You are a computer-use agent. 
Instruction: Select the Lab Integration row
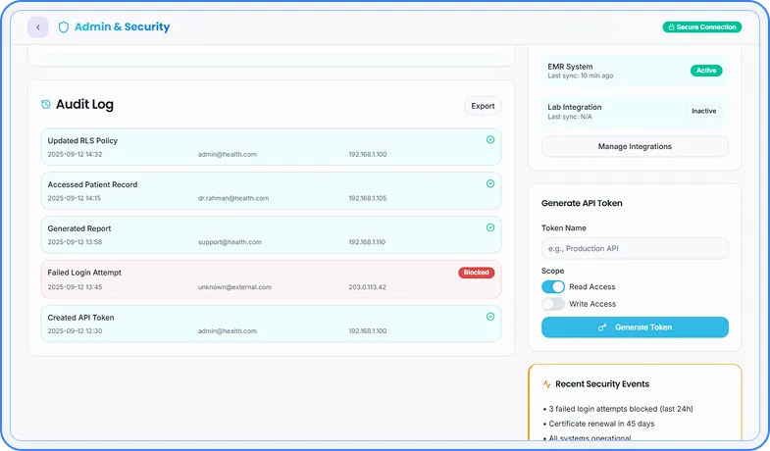coord(608,111)
